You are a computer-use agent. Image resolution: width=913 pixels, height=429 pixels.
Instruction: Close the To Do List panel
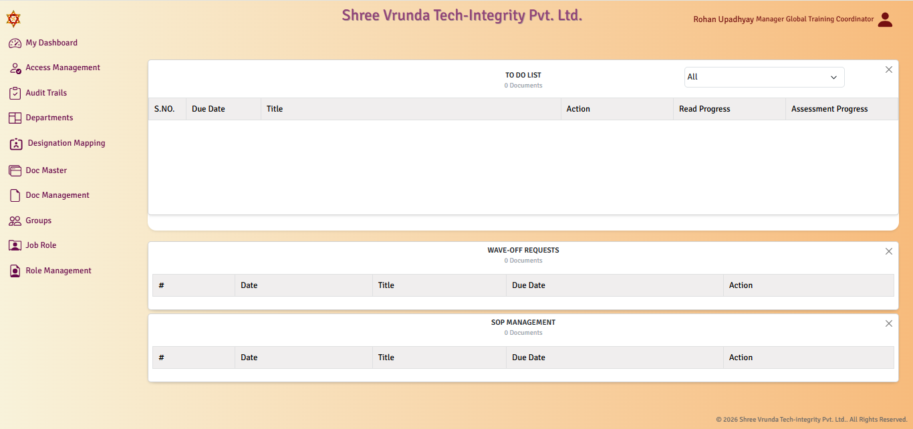click(889, 69)
